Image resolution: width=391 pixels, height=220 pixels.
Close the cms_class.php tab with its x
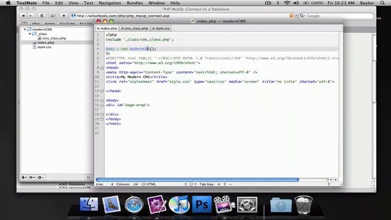[122, 29]
